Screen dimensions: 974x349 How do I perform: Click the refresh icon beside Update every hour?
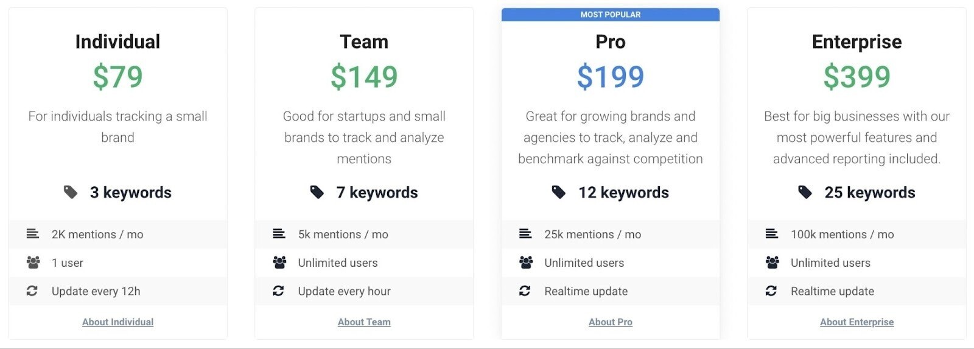(x=279, y=291)
